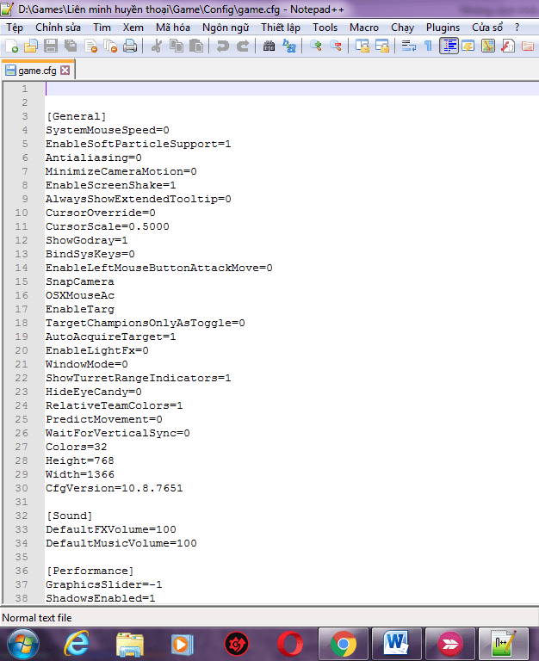Click Normal text file in status bar

(x=37, y=618)
